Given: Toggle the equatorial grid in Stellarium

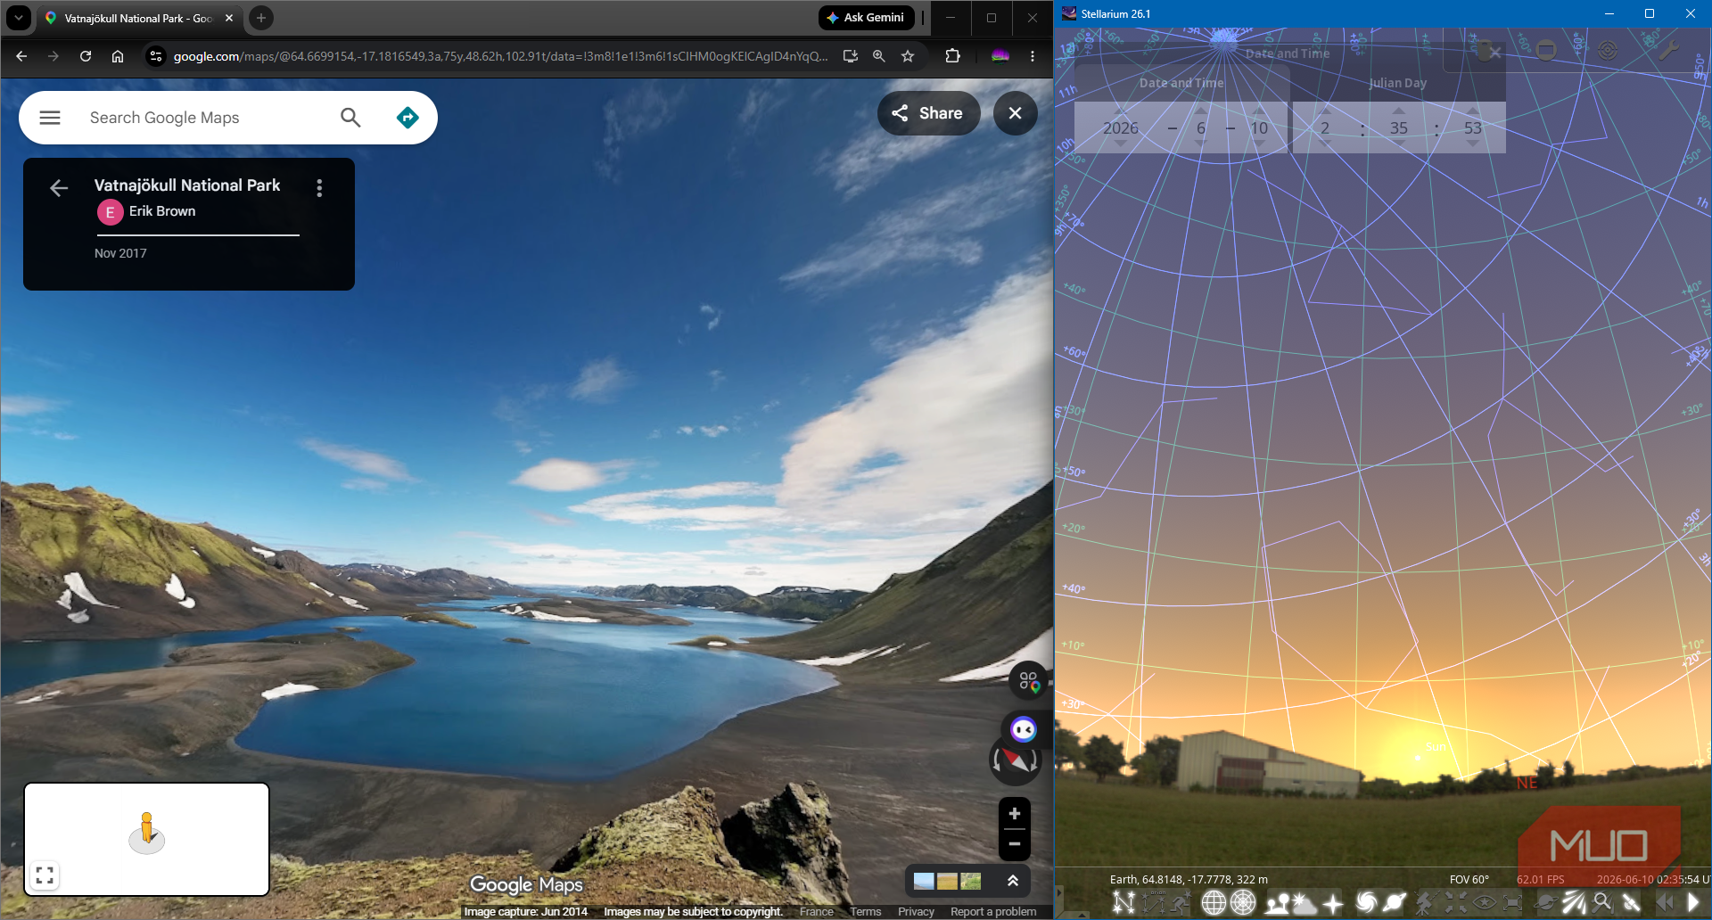Looking at the screenshot, I should pyautogui.click(x=1214, y=903).
